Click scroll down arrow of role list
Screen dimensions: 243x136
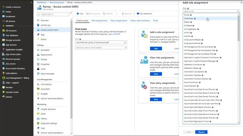[x=238, y=122]
